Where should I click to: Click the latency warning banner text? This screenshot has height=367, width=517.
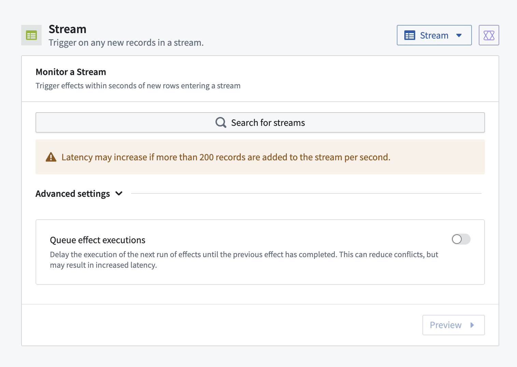(x=226, y=157)
